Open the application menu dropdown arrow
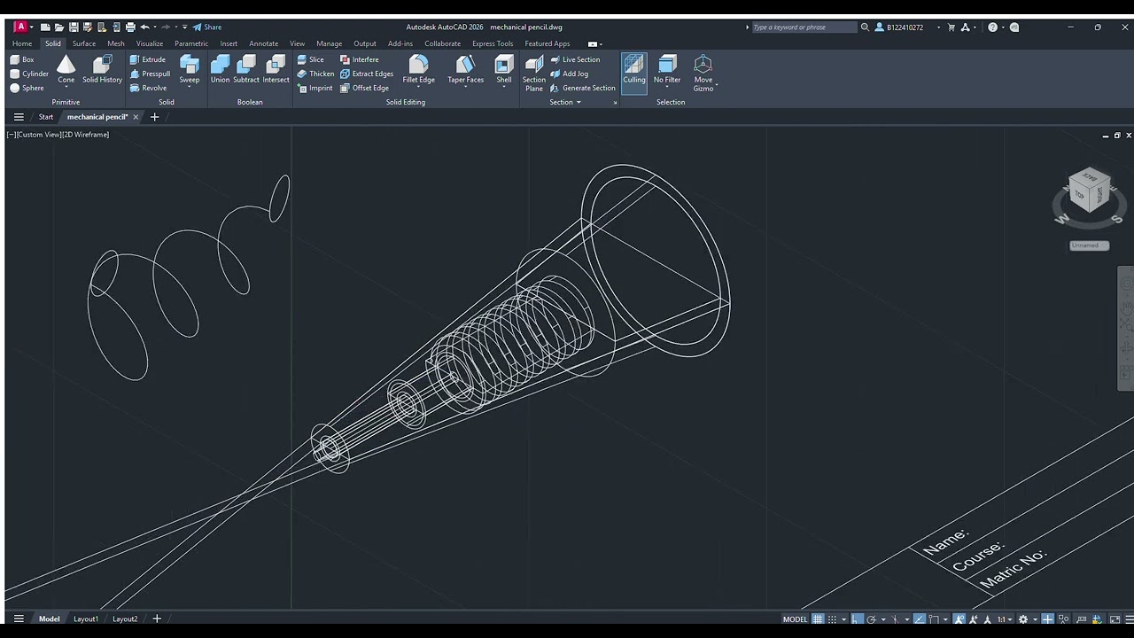 [32, 27]
